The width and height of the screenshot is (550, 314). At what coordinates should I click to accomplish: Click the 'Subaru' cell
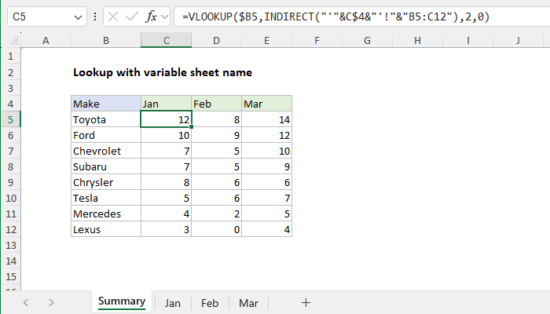coord(106,166)
